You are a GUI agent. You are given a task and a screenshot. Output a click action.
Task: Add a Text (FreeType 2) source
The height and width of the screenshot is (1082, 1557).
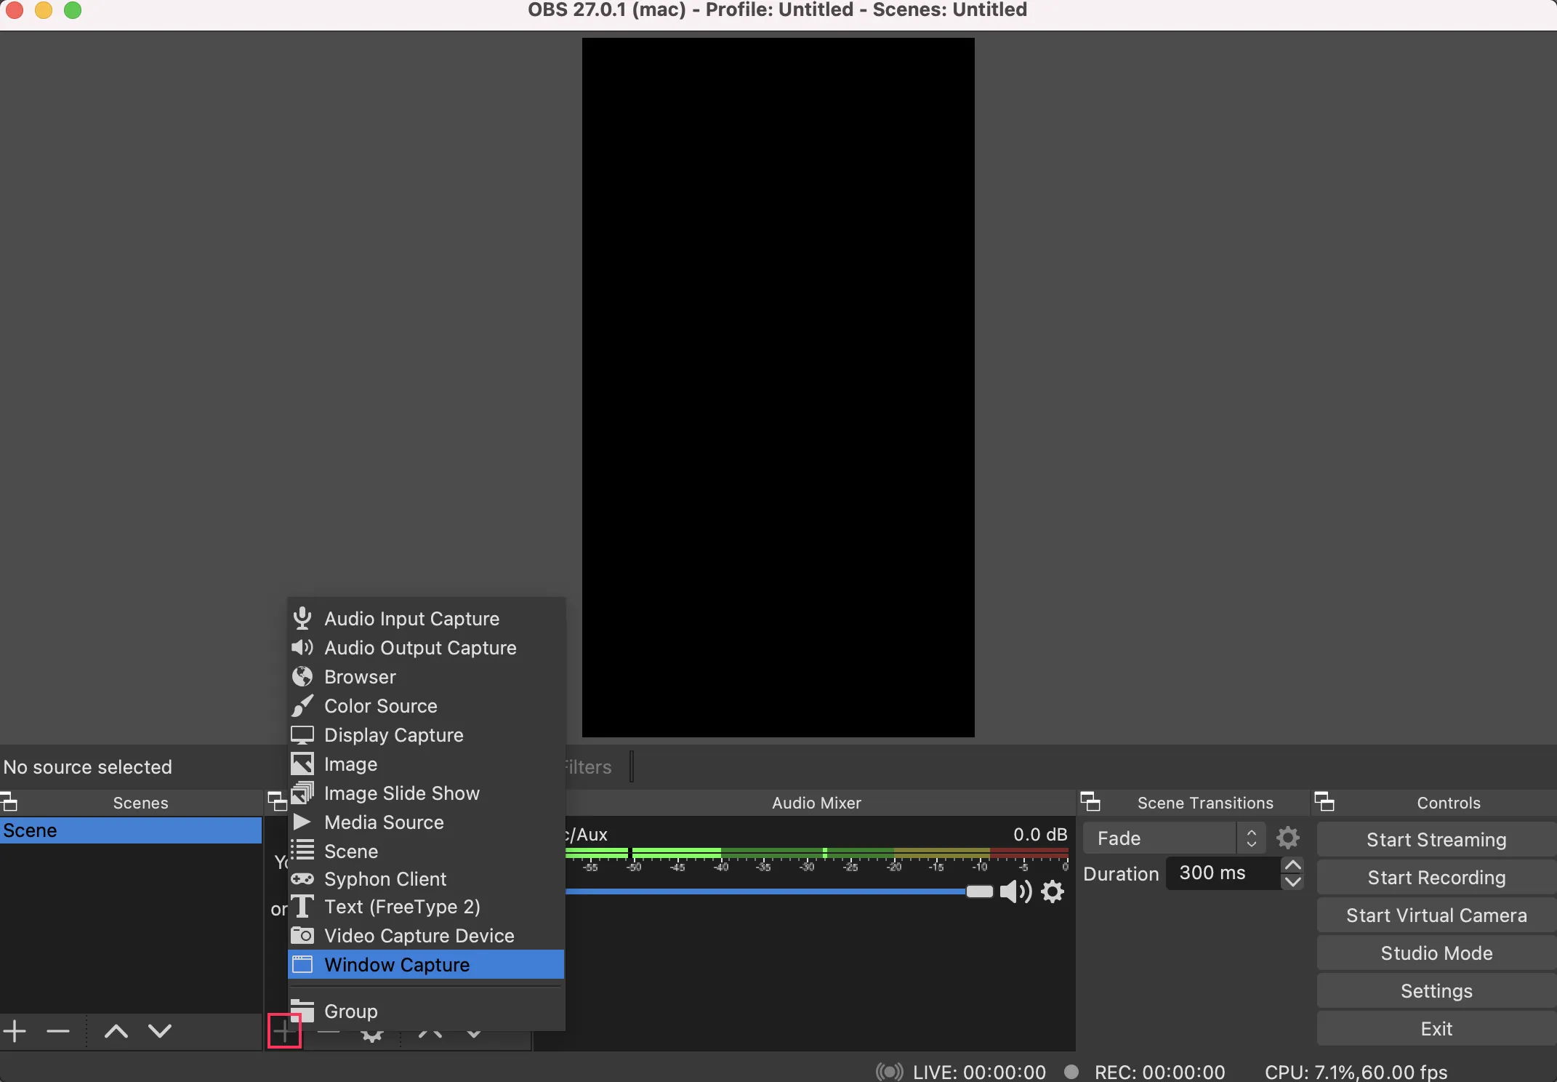click(x=426, y=907)
